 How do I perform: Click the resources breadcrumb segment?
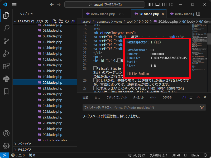point(103,22)
